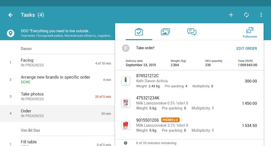Click delivery date September 23, 2015

(141, 65)
